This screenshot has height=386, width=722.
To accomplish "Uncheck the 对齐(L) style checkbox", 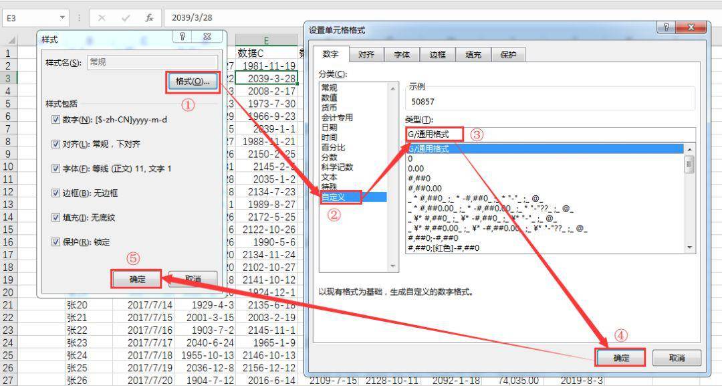I will [55, 144].
